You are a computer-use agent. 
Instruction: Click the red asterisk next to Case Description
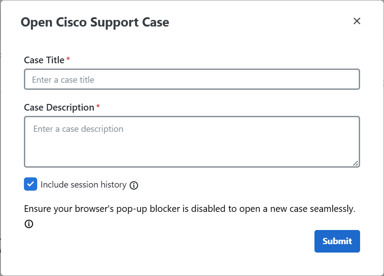[x=98, y=106]
